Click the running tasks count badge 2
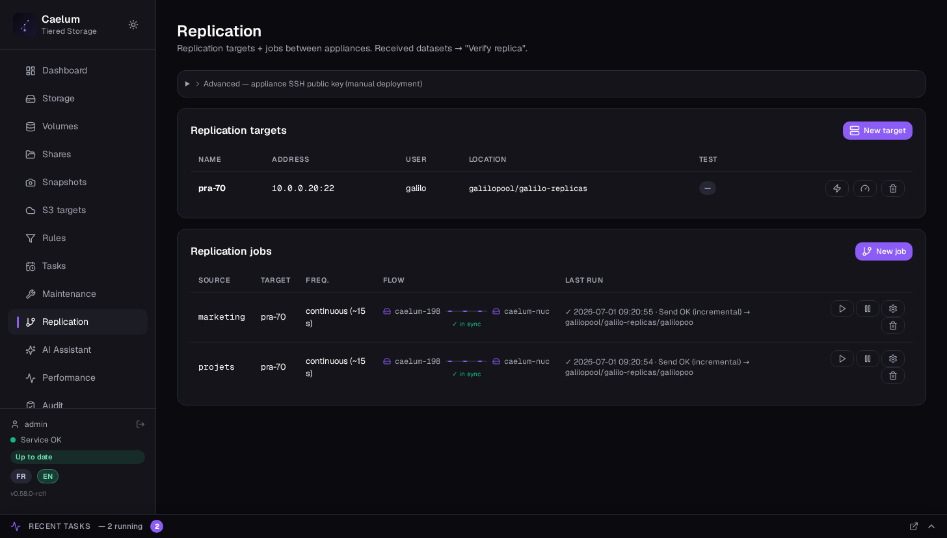Screen dimensions: 947x538 (x=157, y=526)
